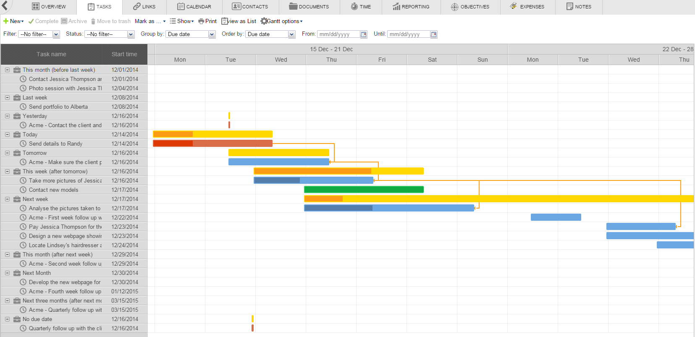Click briefcase icon next to Tomorrow group
Image resolution: width=695 pixels, height=337 pixels.
17,153
